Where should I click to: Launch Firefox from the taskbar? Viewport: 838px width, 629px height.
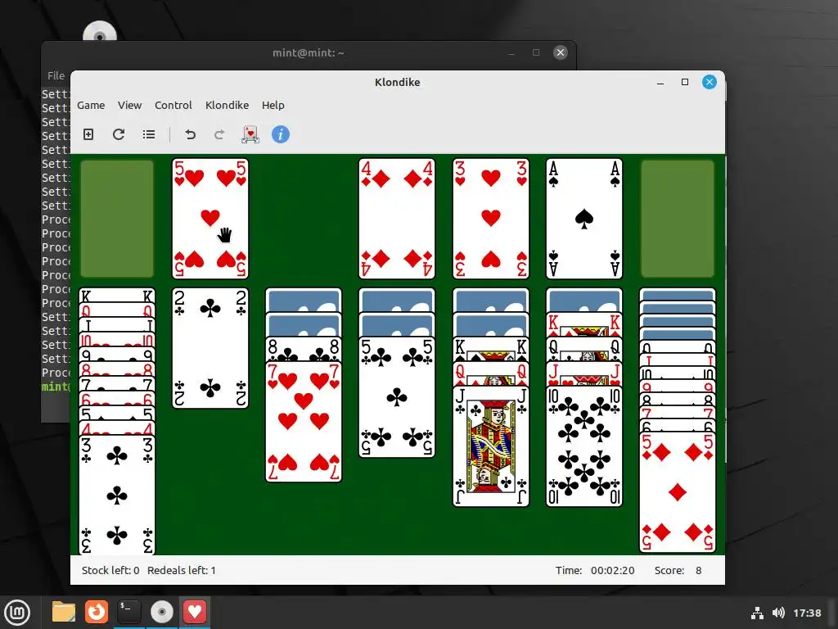[97, 612]
